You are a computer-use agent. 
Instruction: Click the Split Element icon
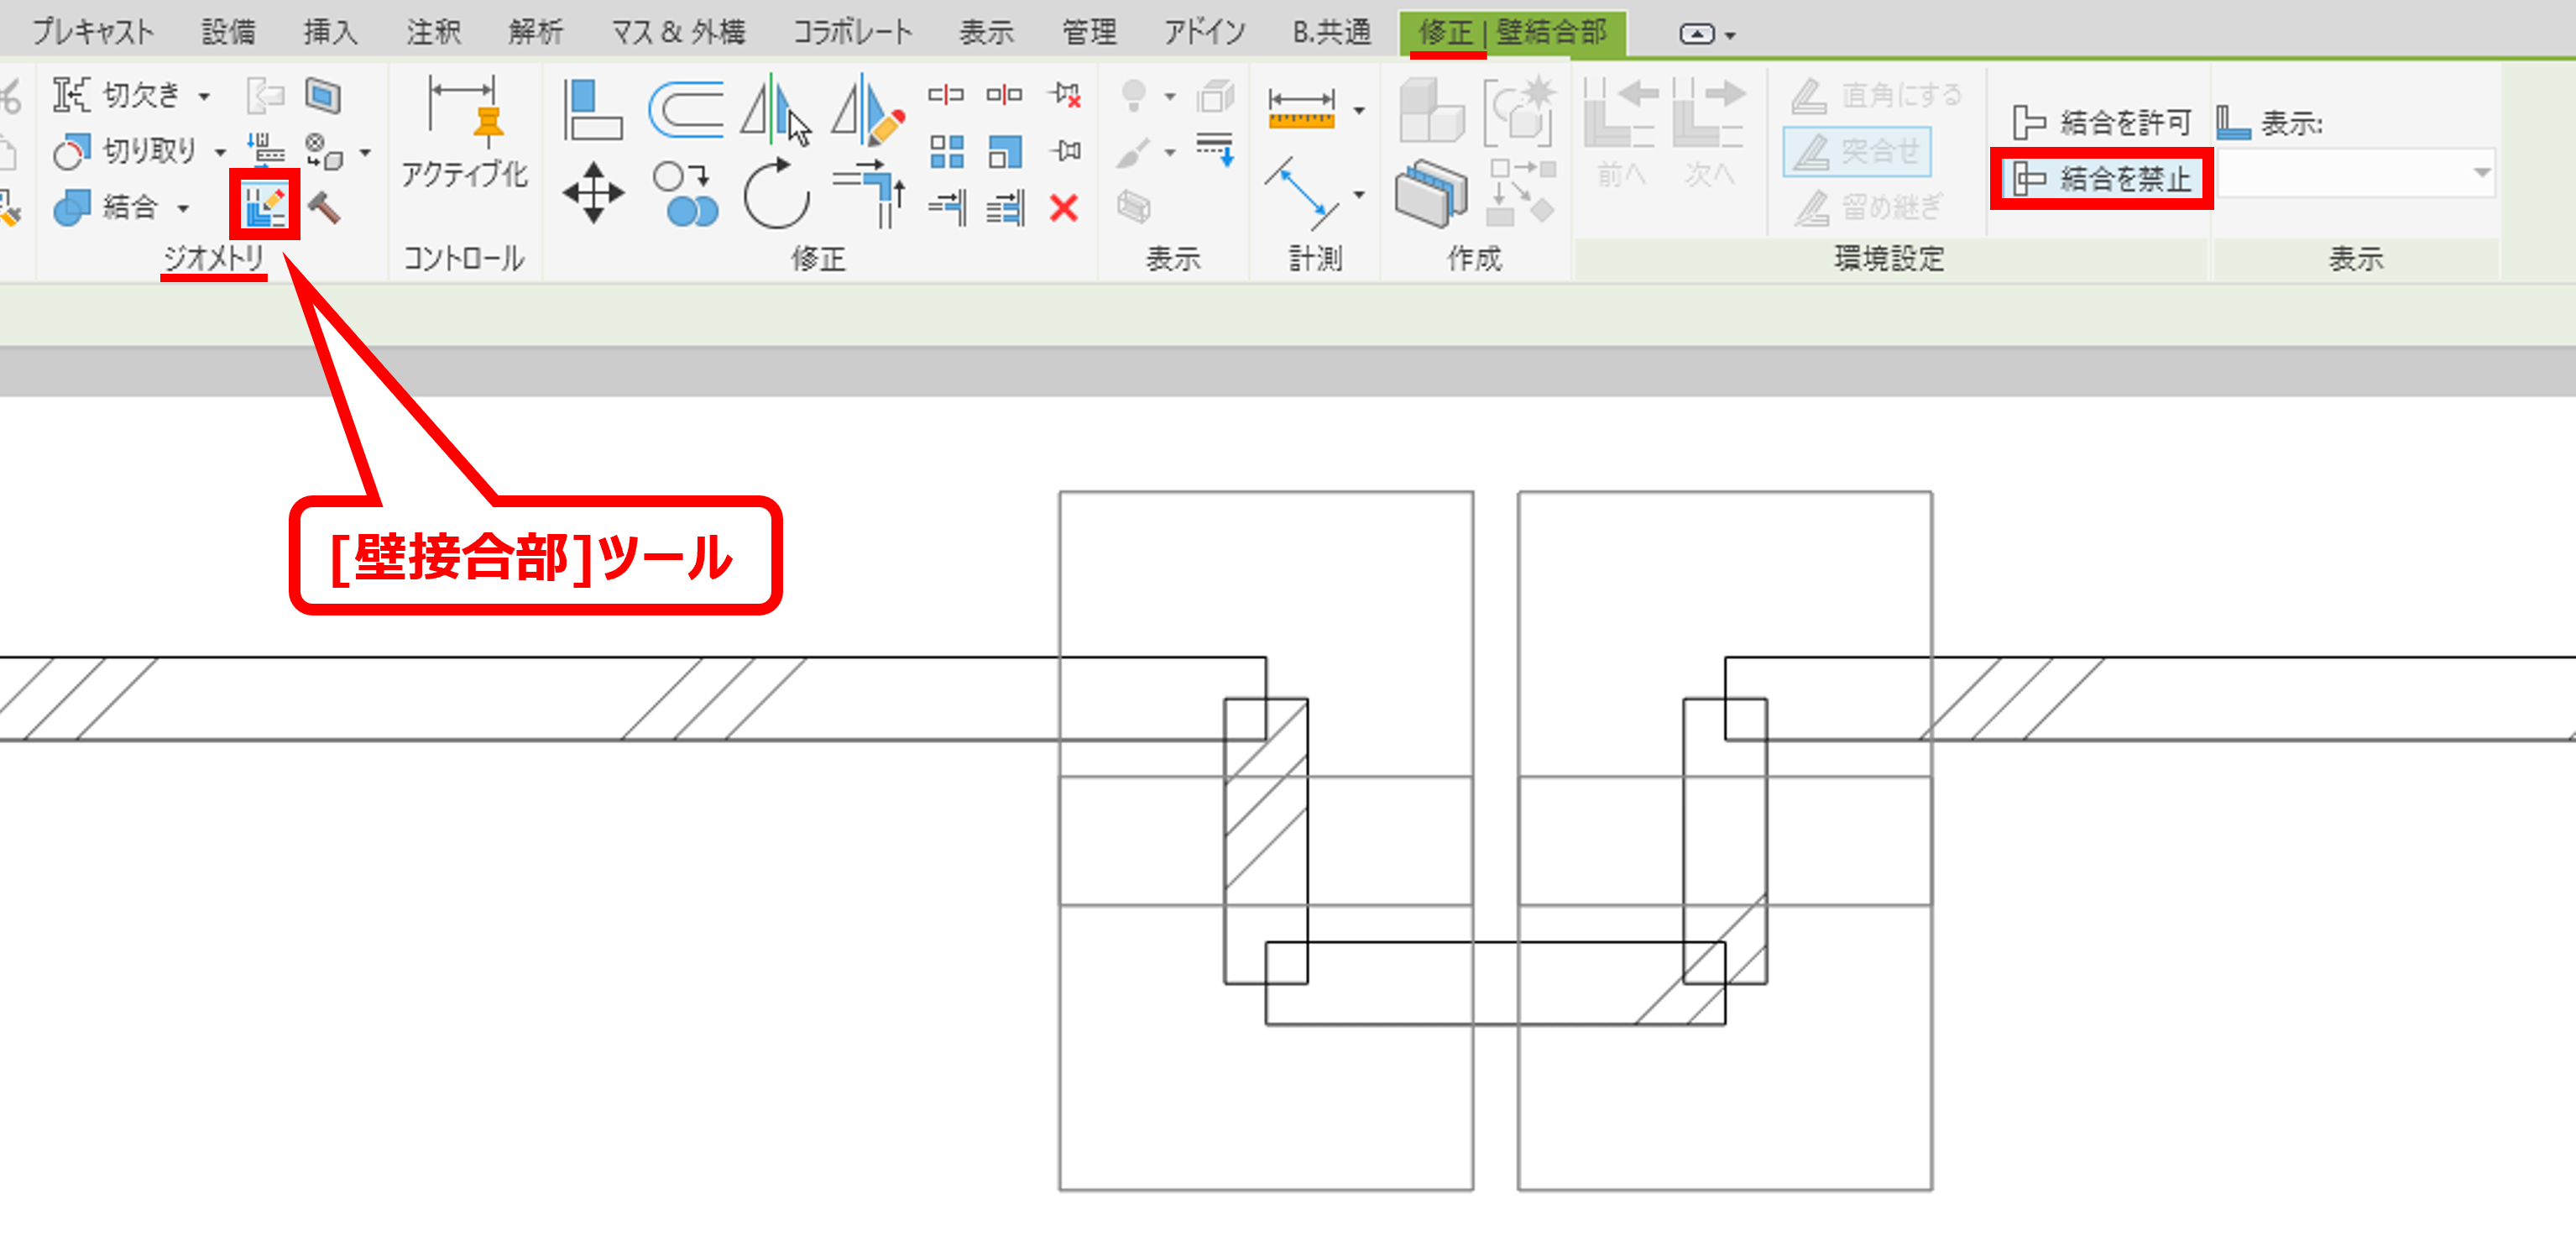click(945, 95)
